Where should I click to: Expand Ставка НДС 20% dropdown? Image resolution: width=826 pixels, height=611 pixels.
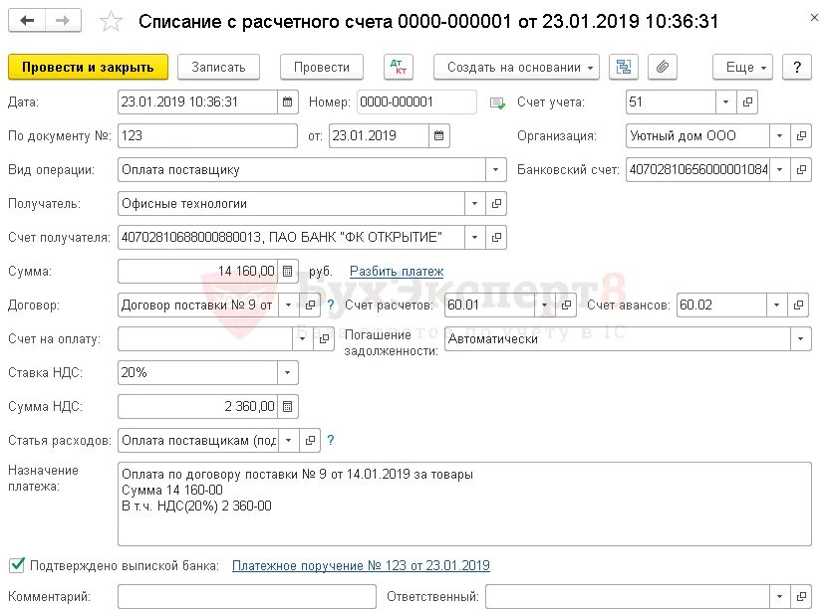(x=287, y=372)
